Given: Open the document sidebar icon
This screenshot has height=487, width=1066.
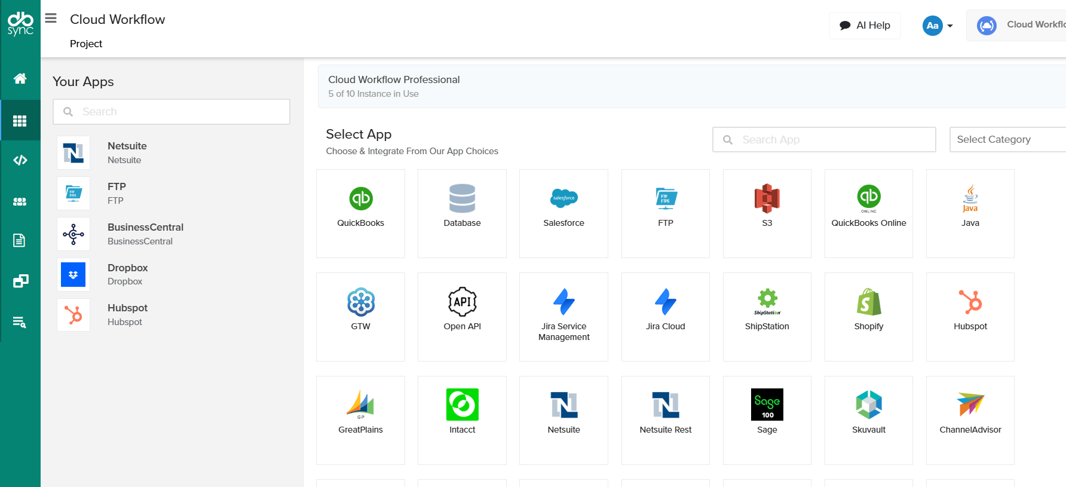Looking at the screenshot, I should pos(20,240).
